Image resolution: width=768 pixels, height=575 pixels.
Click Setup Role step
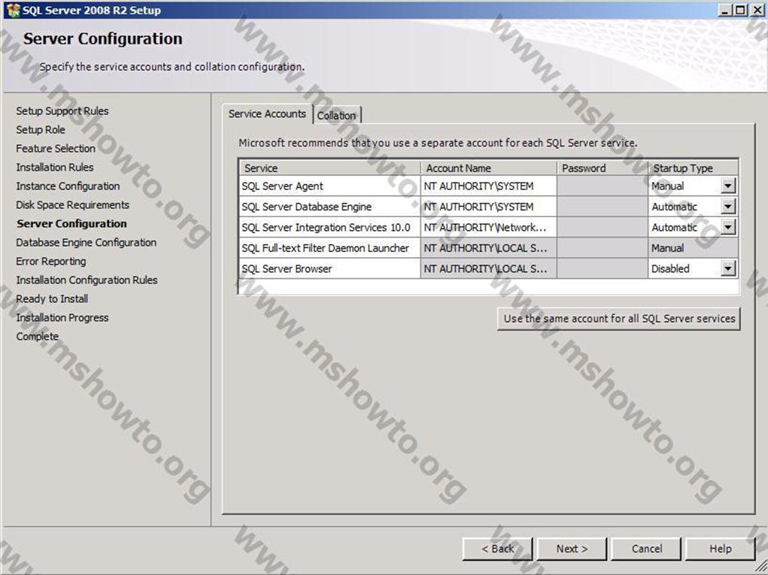(41, 130)
